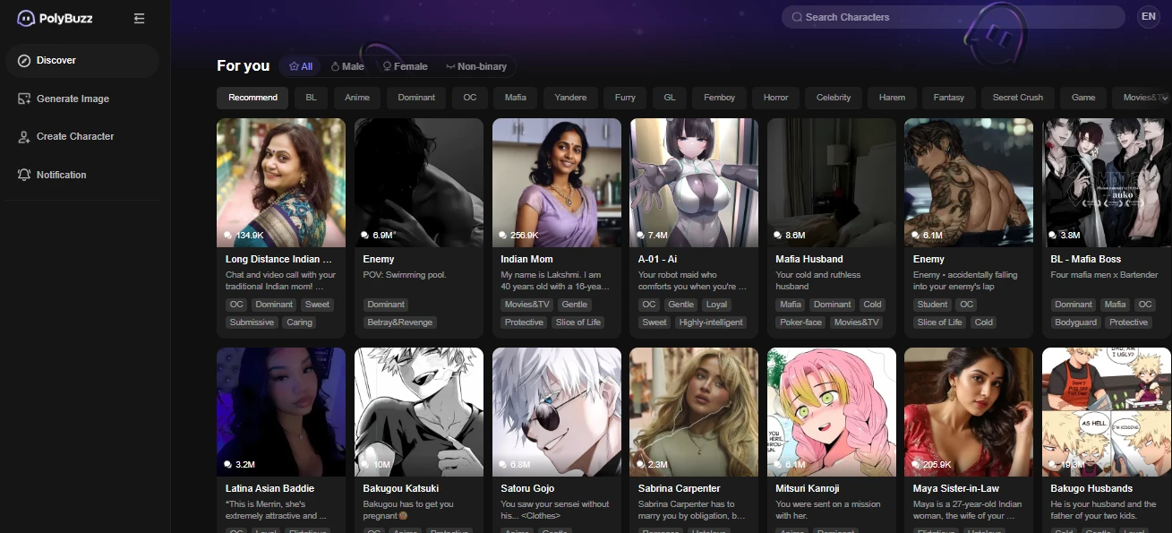Click the 'Four mafia men x Bartender' description

(1104, 275)
